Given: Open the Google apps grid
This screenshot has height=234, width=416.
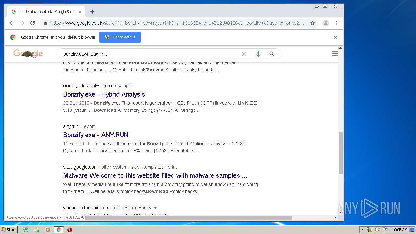Looking at the screenshot, I should pyautogui.click(x=335, y=54).
